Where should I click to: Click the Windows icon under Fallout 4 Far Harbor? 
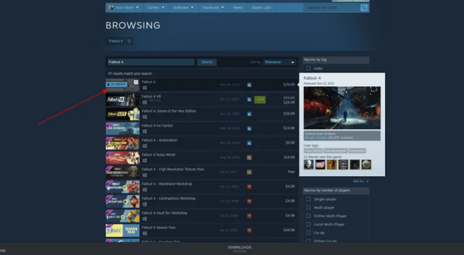point(144,132)
